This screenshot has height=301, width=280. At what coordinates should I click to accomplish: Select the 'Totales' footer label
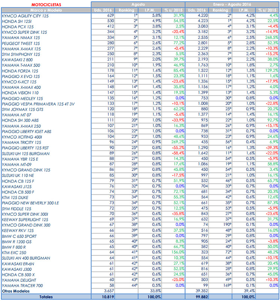pyautogui.click(x=46, y=297)
